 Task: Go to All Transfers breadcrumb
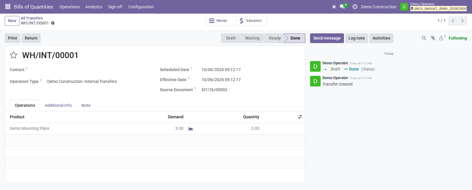32,18
